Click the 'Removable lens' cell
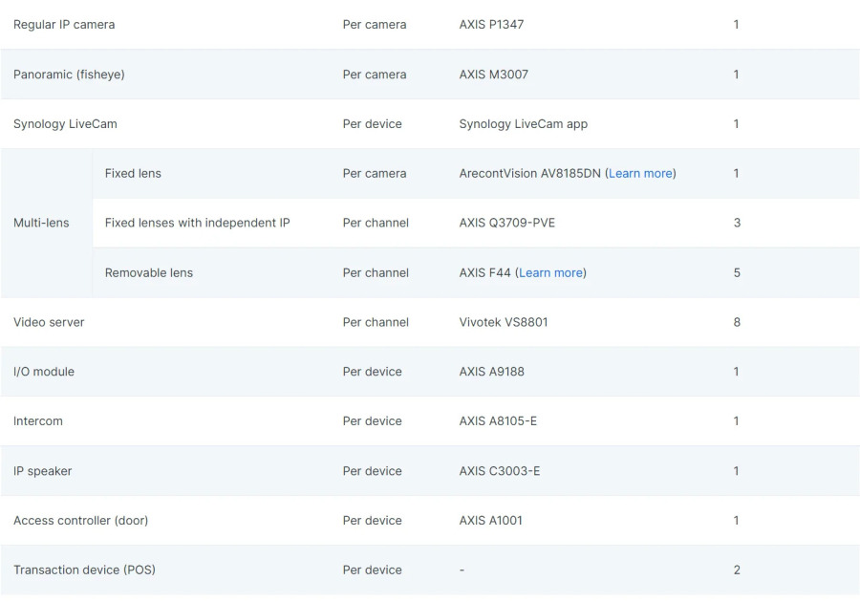 pyautogui.click(x=149, y=272)
